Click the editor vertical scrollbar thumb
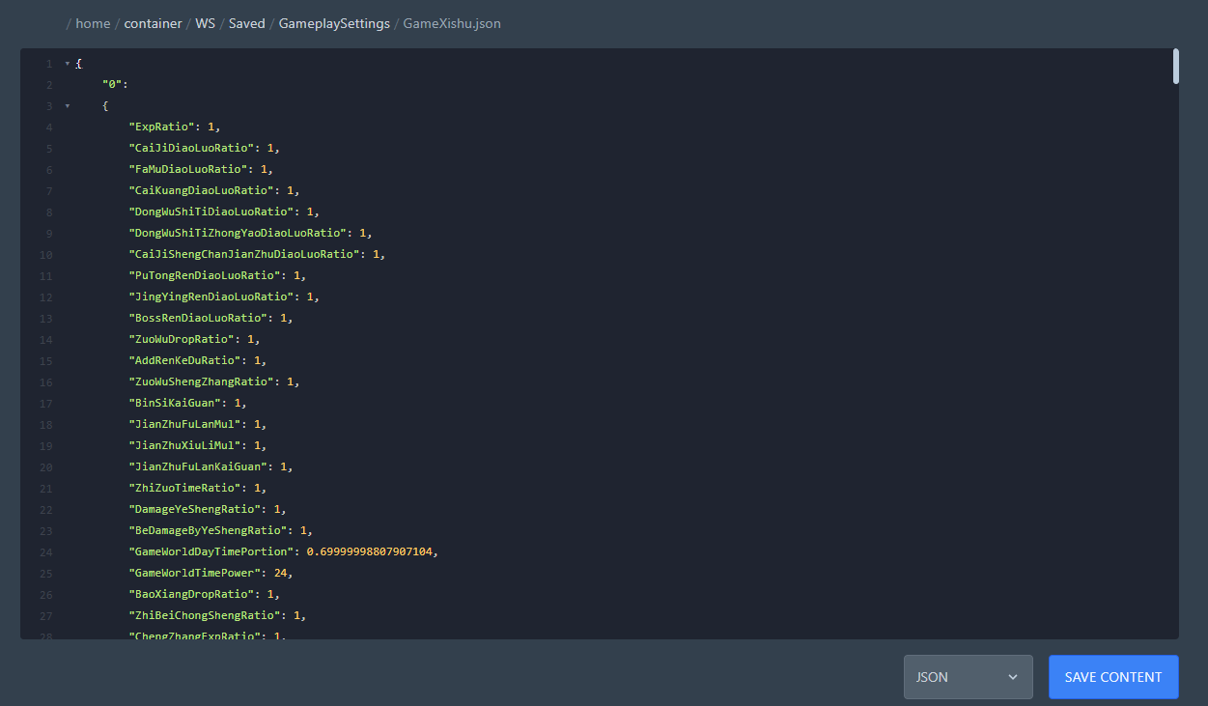This screenshot has height=706, width=1208. (x=1175, y=66)
